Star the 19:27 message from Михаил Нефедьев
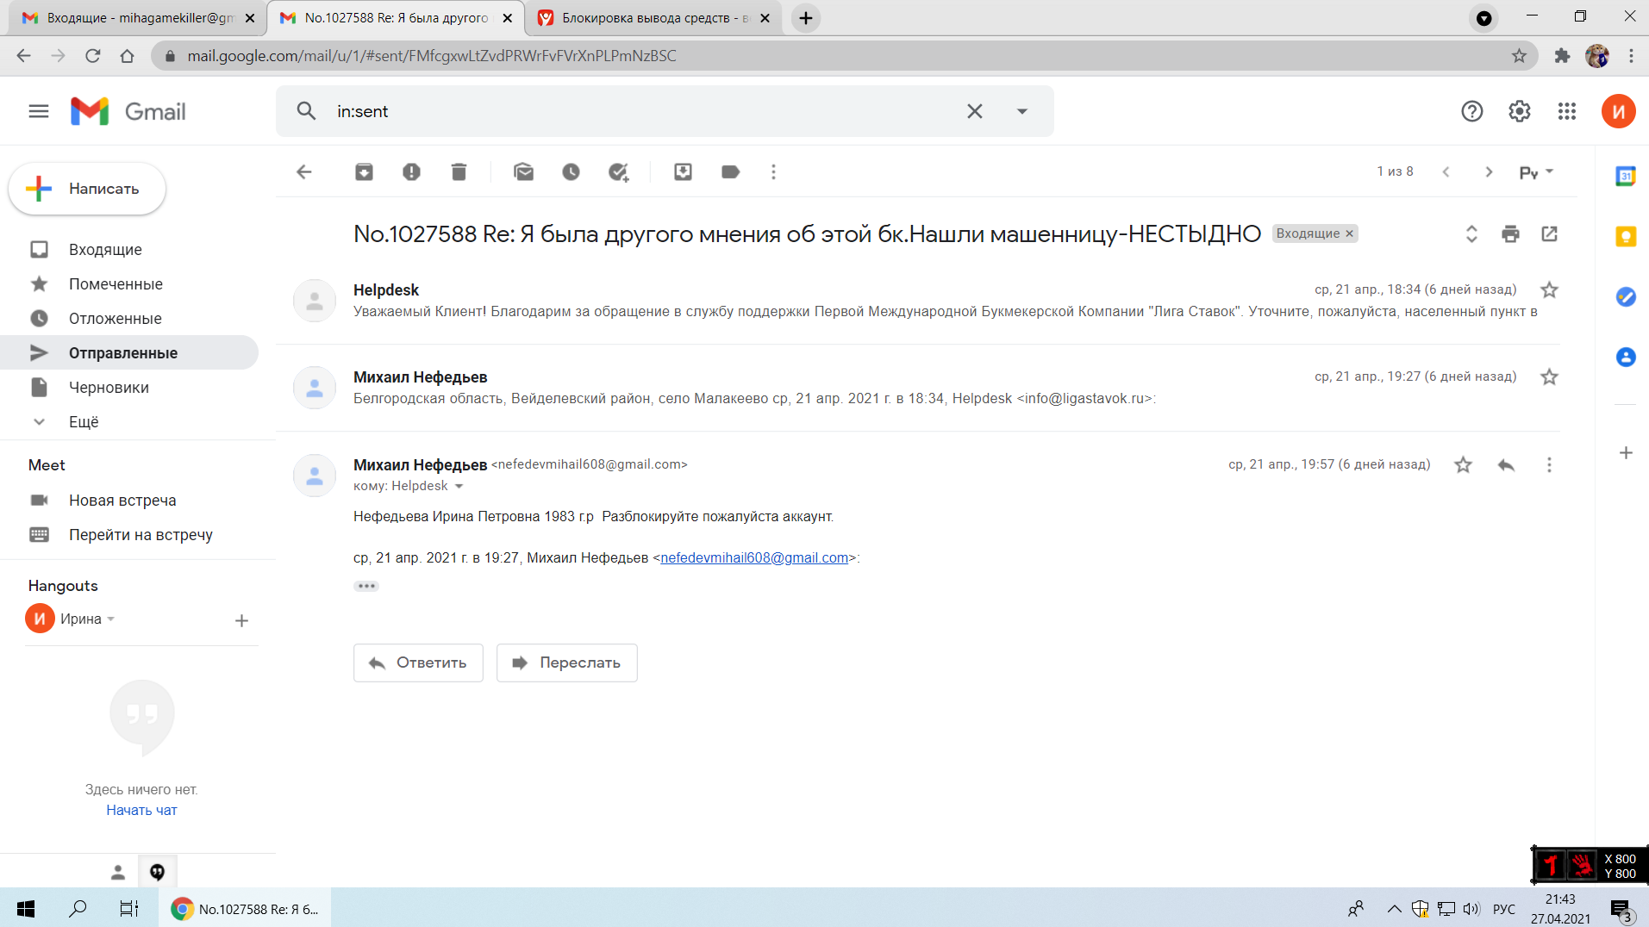This screenshot has width=1649, height=927. (x=1549, y=377)
